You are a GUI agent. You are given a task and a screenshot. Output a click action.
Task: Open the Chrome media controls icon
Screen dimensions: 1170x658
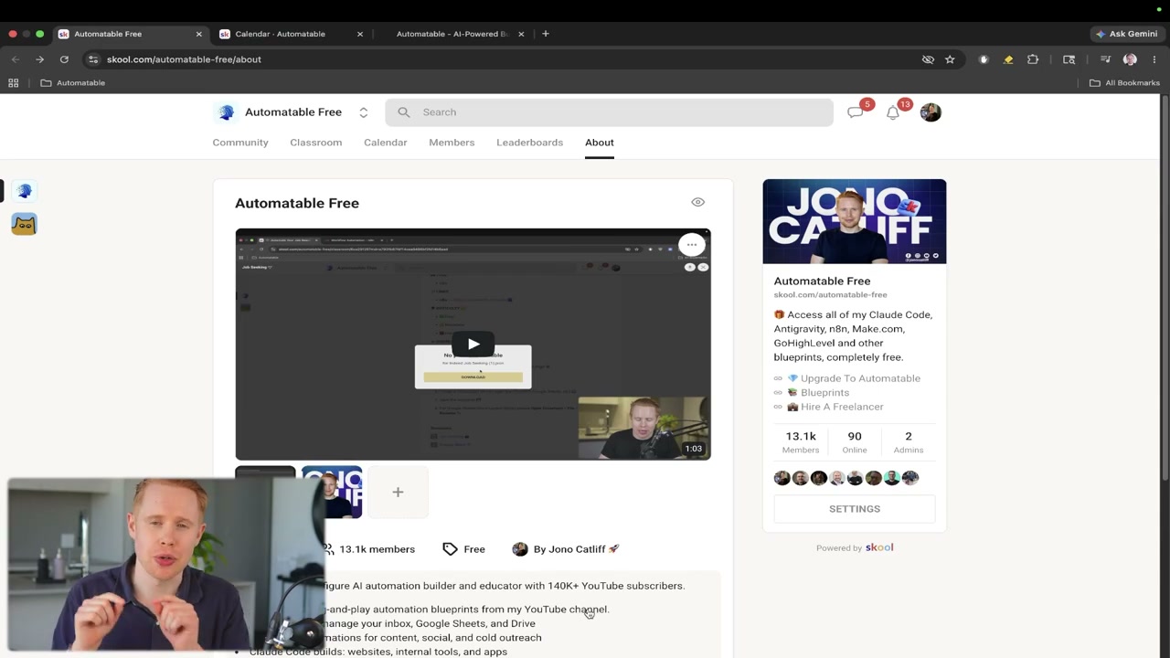click(x=1105, y=59)
